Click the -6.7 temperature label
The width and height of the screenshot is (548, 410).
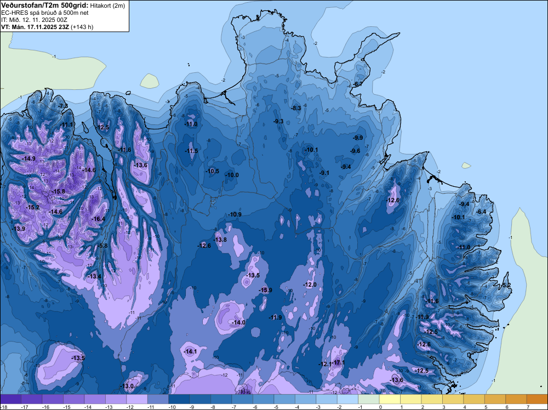point(358,84)
